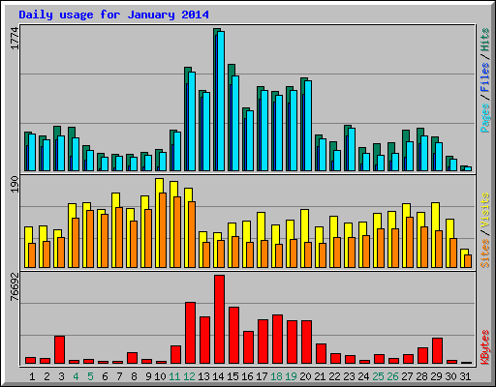
Task: Click the 76692 y-axis label
Action: [x=15, y=286]
